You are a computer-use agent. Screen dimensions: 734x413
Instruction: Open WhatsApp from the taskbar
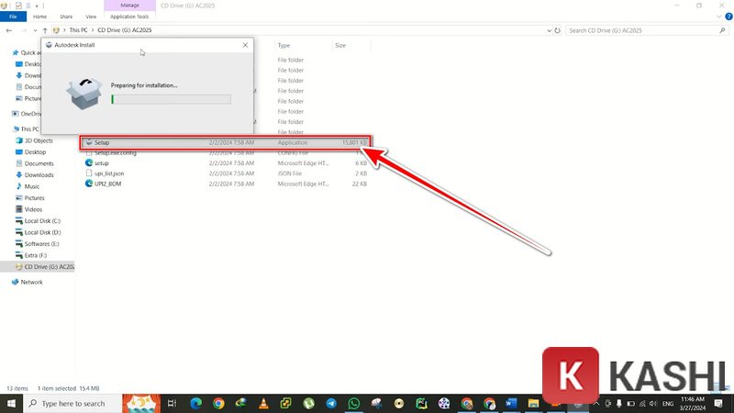(x=354, y=403)
